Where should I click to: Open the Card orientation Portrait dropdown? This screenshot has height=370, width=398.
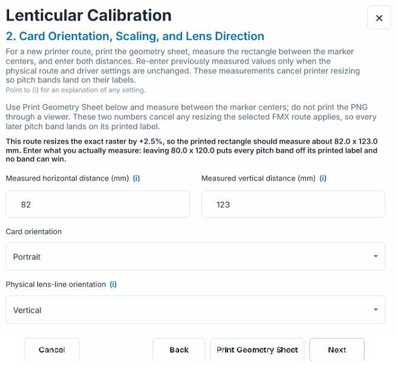point(195,256)
